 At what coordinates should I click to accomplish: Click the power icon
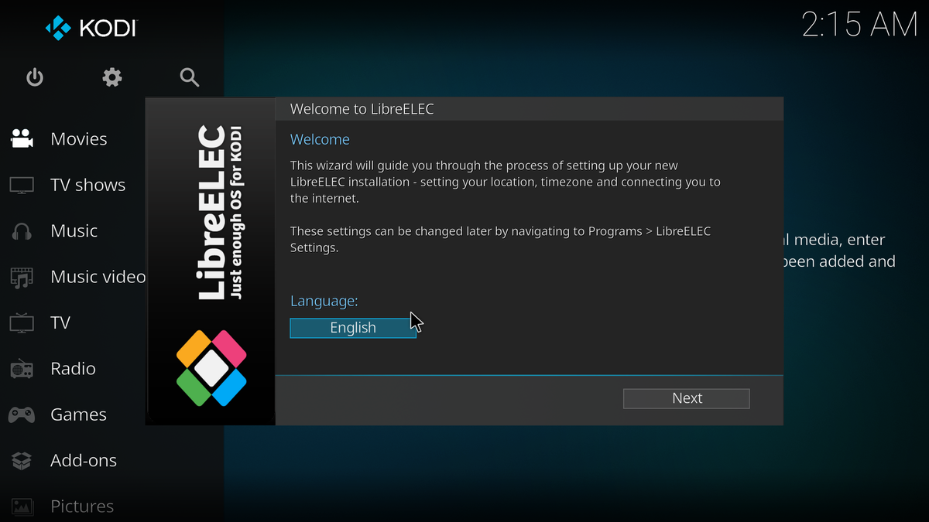click(x=35, y=77)
